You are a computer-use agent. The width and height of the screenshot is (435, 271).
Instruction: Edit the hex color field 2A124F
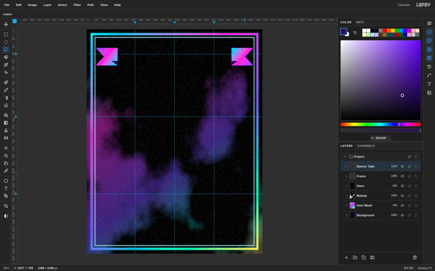coord(381,138)
